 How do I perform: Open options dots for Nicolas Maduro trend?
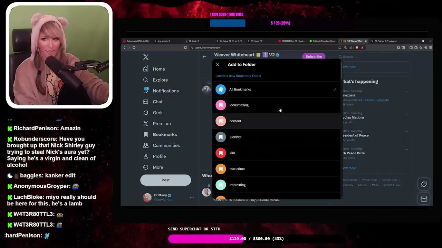tap(406, 114)
